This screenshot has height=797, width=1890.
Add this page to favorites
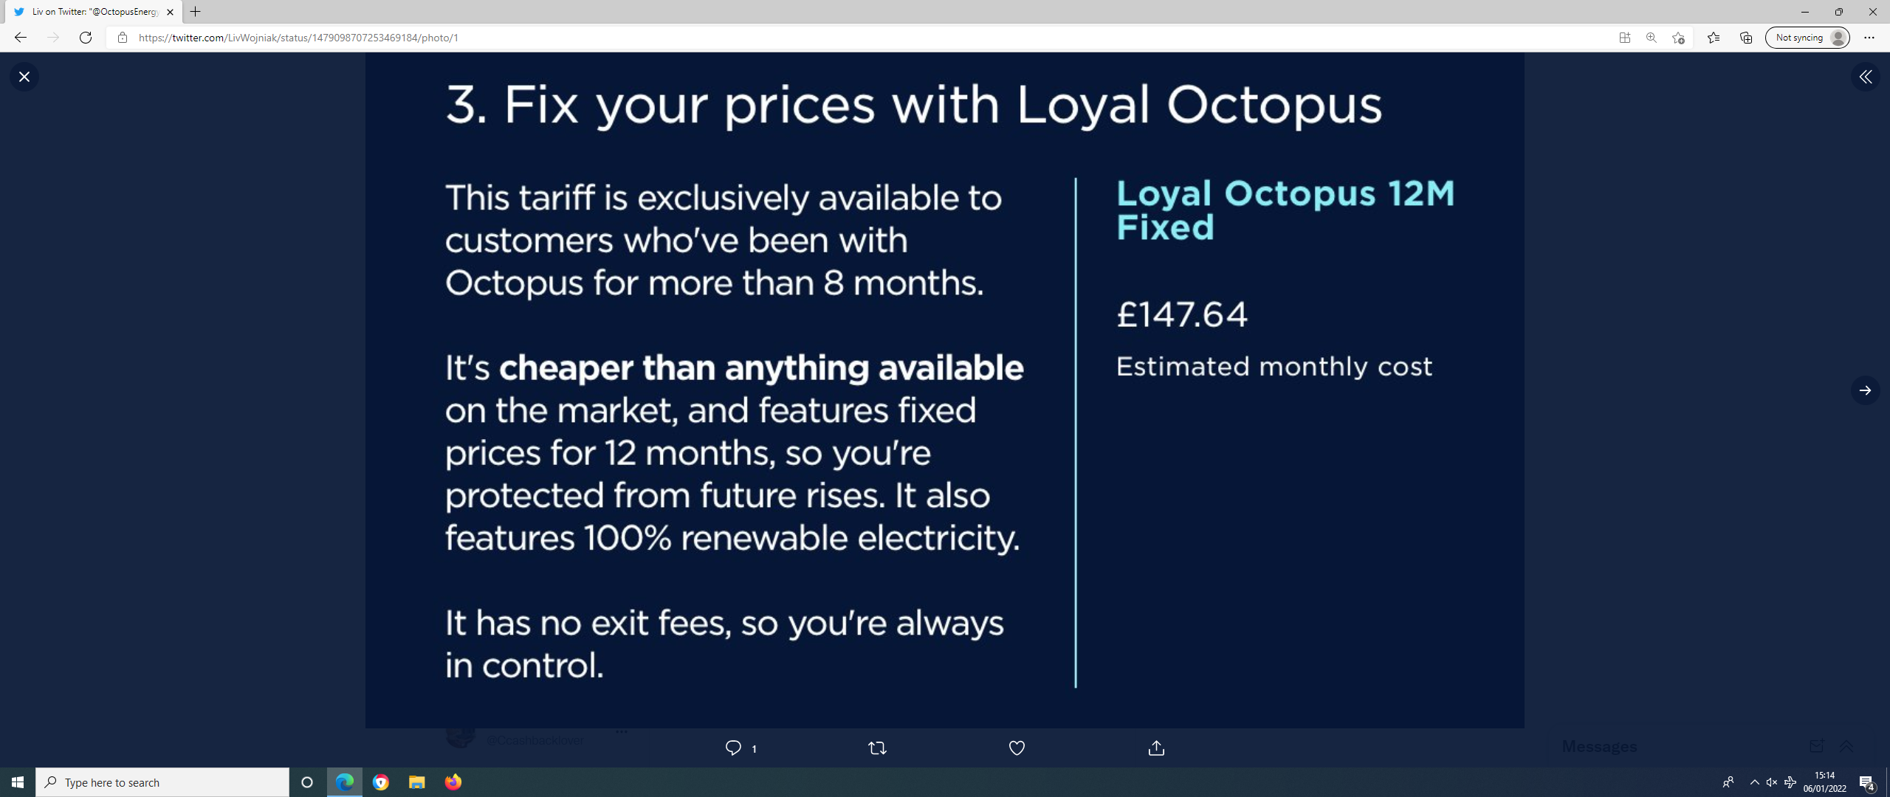pyautogui.click(x=1678, y=38)
